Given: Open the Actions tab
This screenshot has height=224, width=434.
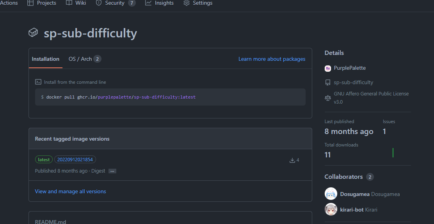Looking at the screenshot, I should pos(9,3).
